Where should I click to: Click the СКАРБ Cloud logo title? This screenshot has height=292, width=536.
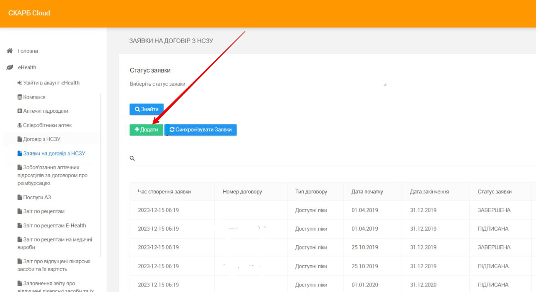[29, 13]
